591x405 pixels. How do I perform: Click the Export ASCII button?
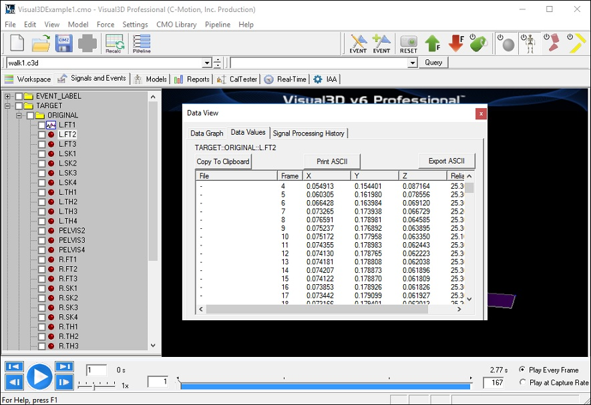[446, 161]
